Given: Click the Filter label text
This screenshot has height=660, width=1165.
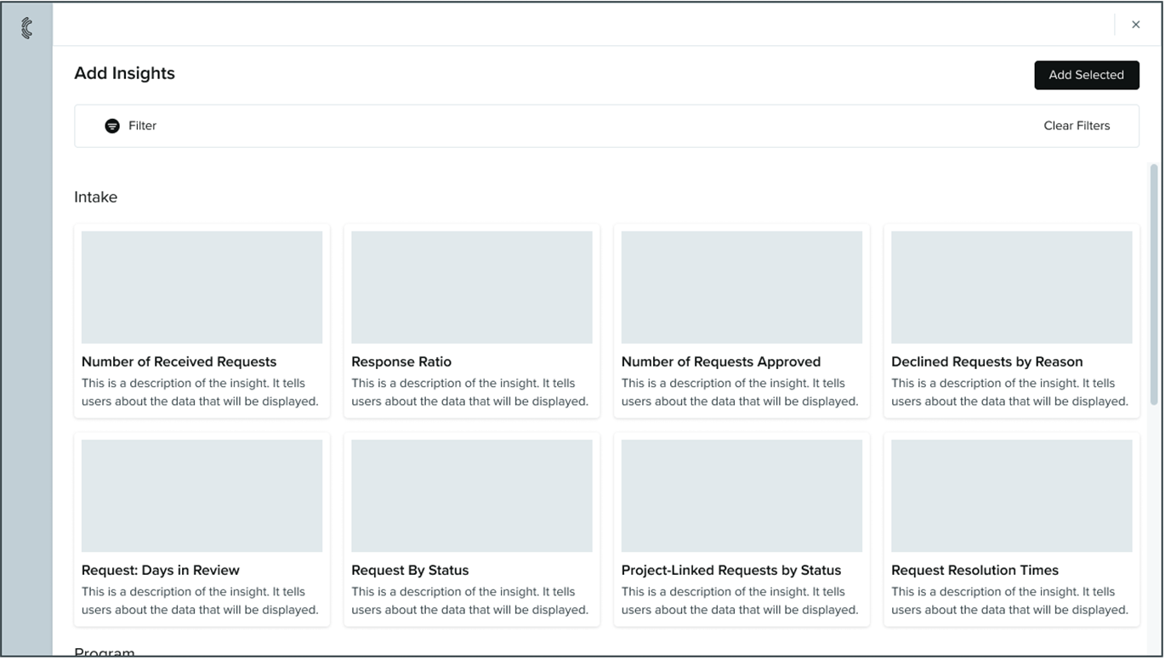Looking at the screenshot, I should point(142,126).
